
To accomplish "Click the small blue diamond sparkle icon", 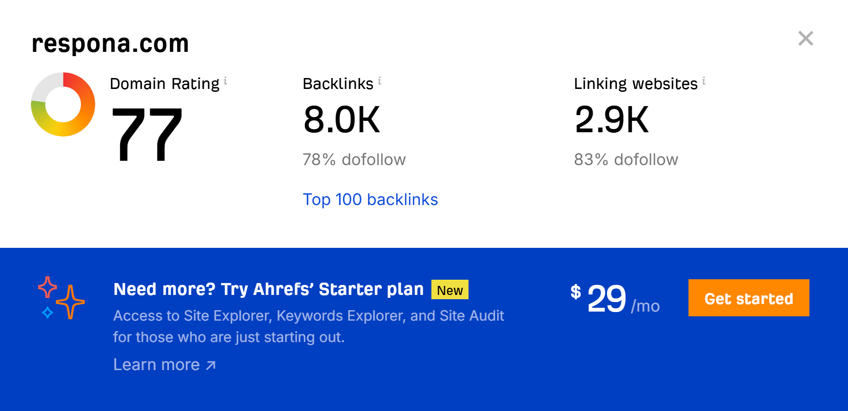I will point(47,312).
